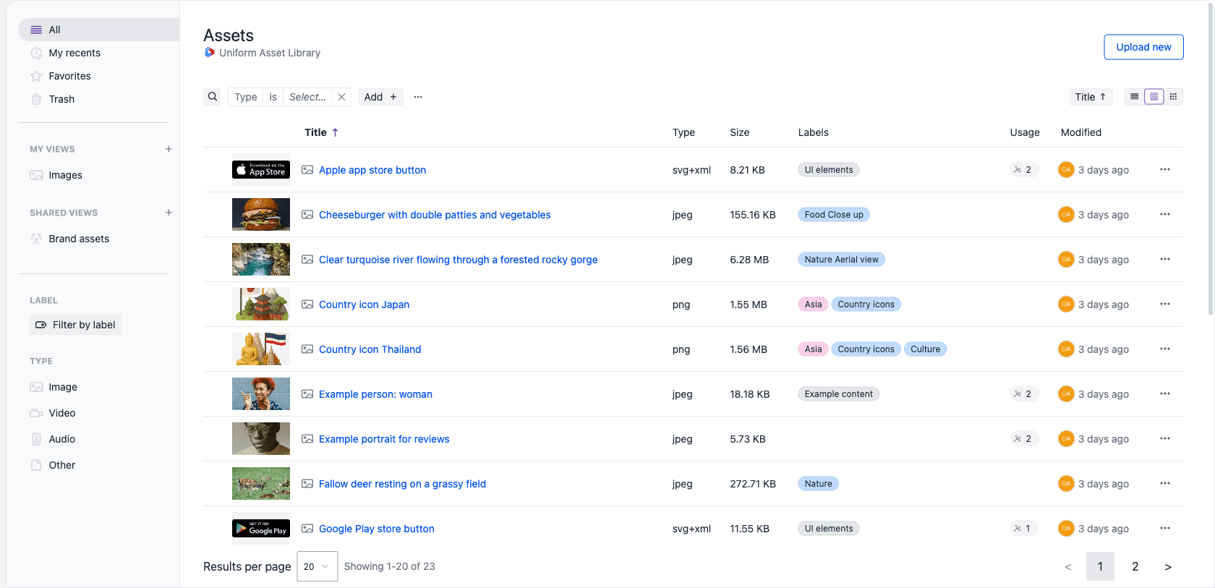The width and height of the screenshot is (1215, 588).
Task: Add a new Shared Views entry
Action: (x=169, y=213)
